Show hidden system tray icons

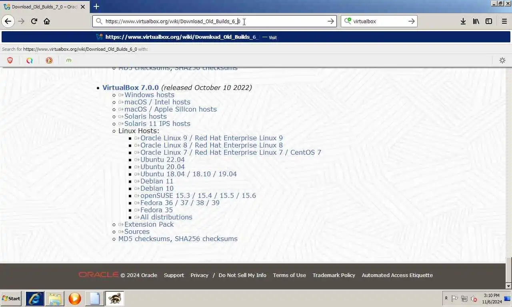coord(446,298)
